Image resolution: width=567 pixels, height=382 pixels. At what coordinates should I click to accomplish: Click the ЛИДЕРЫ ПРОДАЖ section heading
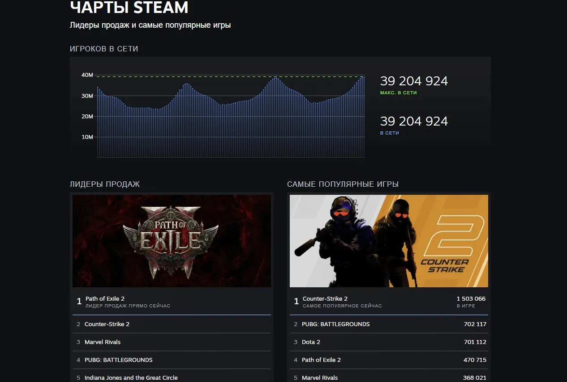click(105, 184)
